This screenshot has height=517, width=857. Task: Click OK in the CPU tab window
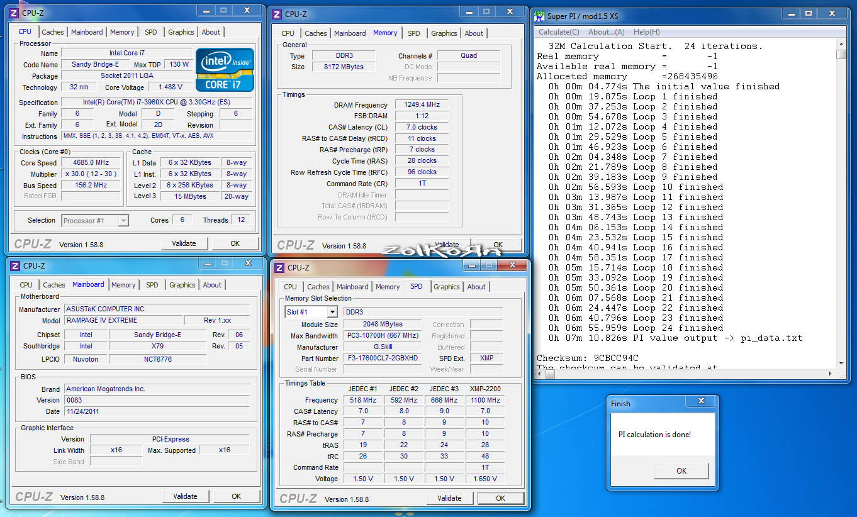(x=235, y=243)
